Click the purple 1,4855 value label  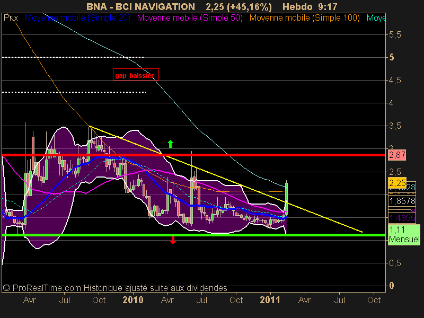pyautogui.click(x=402, y=218)
